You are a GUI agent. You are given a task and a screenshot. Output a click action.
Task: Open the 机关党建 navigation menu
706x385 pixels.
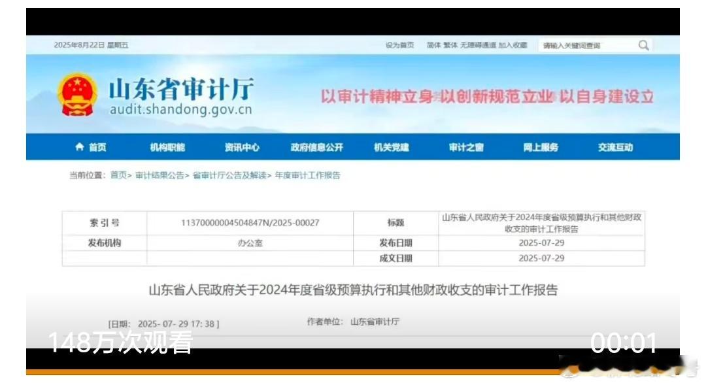tap(392, 147)
